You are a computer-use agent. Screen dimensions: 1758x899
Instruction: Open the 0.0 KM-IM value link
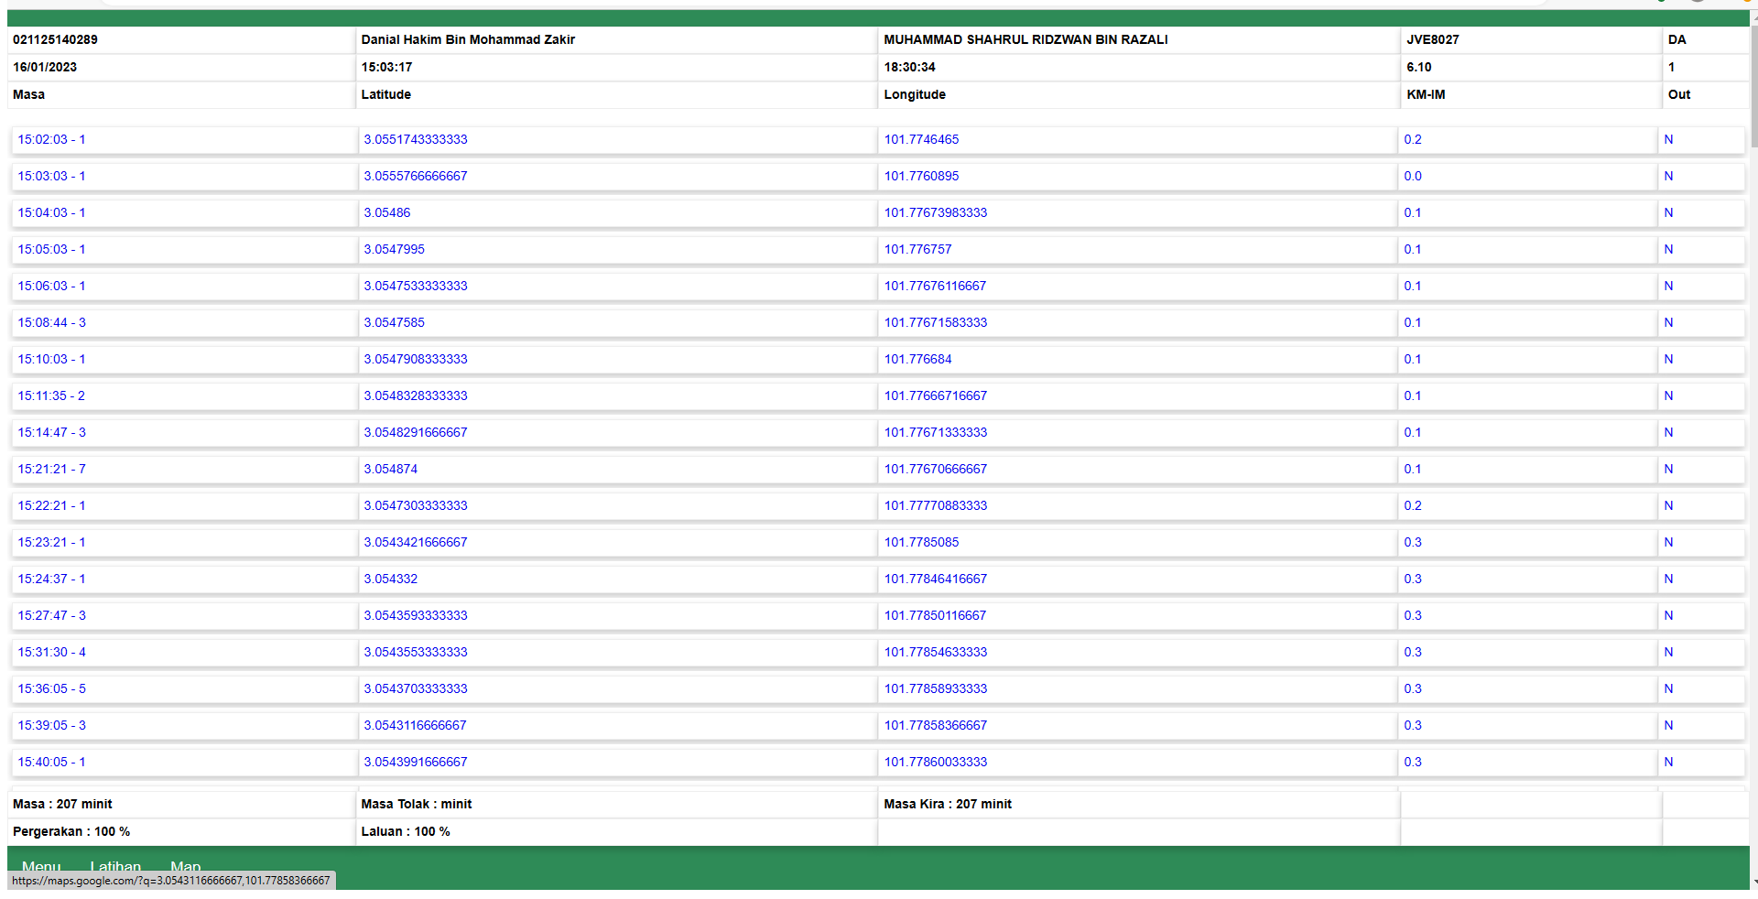[x=1412, y=176]
